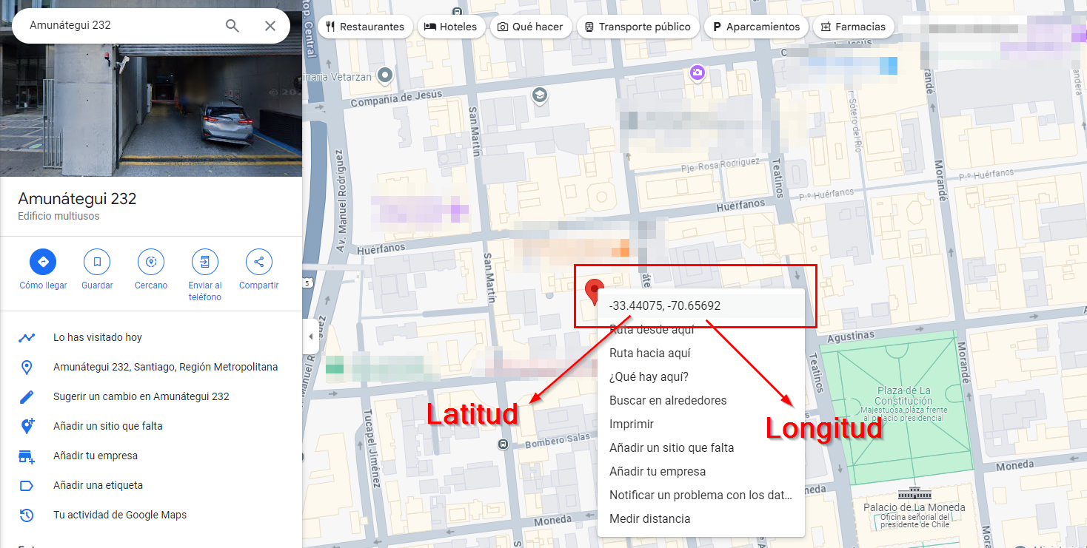Copy coordinates -33.44075, -70.65692 from menu
This screenshot has width=1087, height=548.
tap(700, 305)
